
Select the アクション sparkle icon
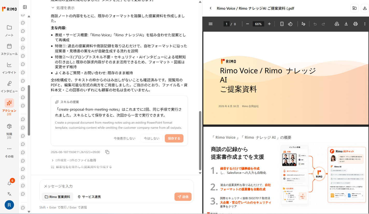[x=9, y=103]
